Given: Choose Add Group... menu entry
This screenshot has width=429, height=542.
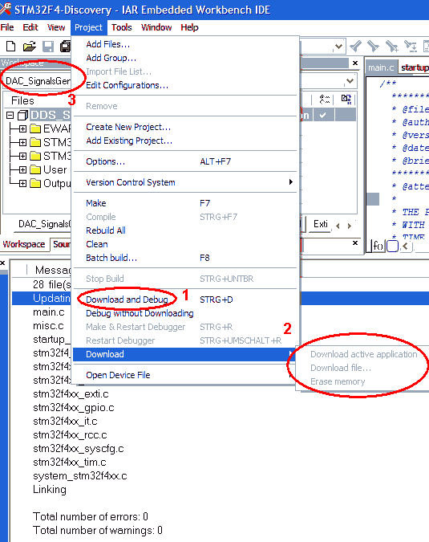Looking at the screenshot, I should pyautogui.click(x=185, y=58).
